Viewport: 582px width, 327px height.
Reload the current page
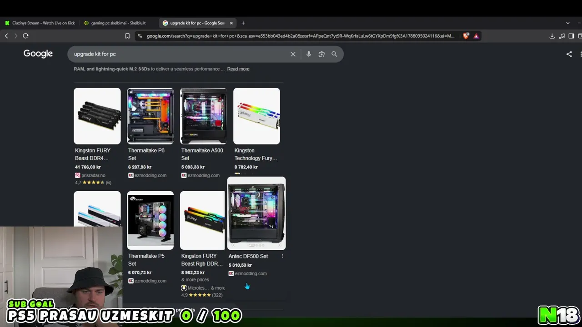[25, 36]
